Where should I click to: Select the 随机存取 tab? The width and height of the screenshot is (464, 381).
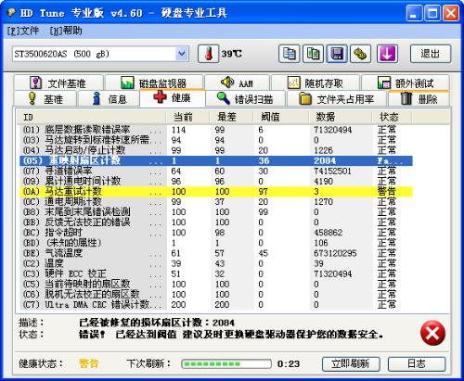click(x=316, y=83)
